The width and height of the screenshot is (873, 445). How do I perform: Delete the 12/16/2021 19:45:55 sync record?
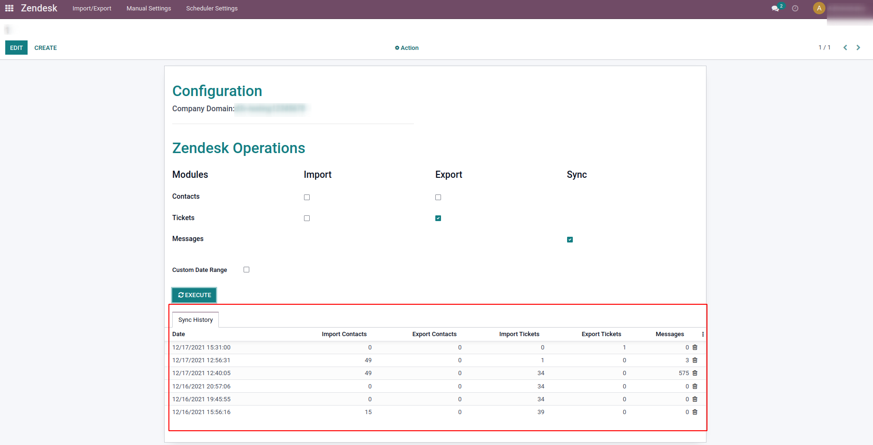(x=695, y=399)
